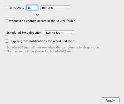Open the minutes time unit dropdown
This screenshot has height=104, width=124.
[x=55, y=8]
